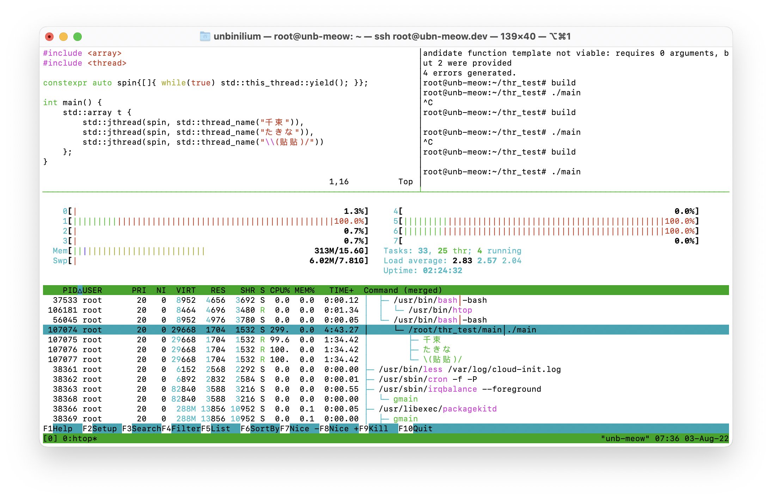The height and width of the screenshot is (499, 772).
Task: Select process row with PID 56045
Action: (x=386, y=320)
